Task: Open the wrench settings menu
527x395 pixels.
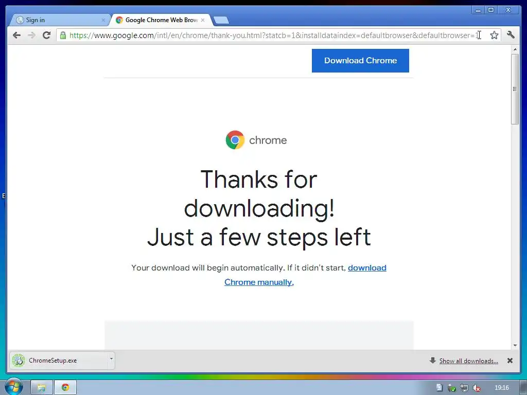Action: click(x=511, y=34)
